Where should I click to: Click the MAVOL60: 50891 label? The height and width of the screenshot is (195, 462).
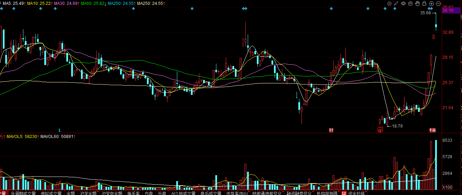pos(57,137)
